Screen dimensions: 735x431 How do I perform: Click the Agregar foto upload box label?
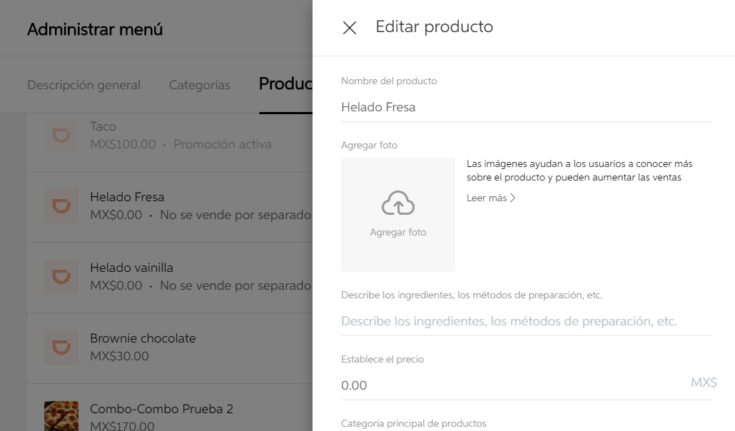398,232
